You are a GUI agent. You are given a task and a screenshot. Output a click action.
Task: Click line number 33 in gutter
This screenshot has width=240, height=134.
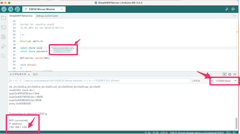coord(14,58)
